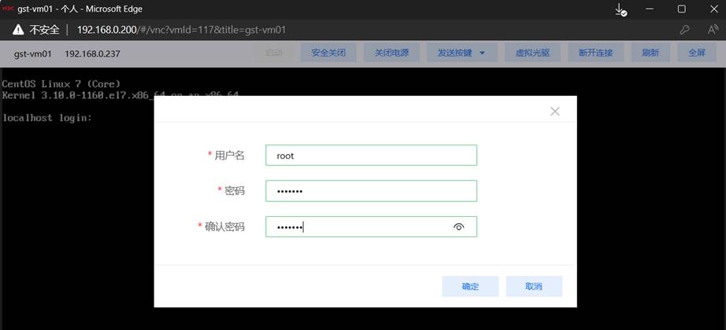Close the credentials dialog with the X icon
The height and width of the screenshot is (330, 726).
[x=555, y=112]
